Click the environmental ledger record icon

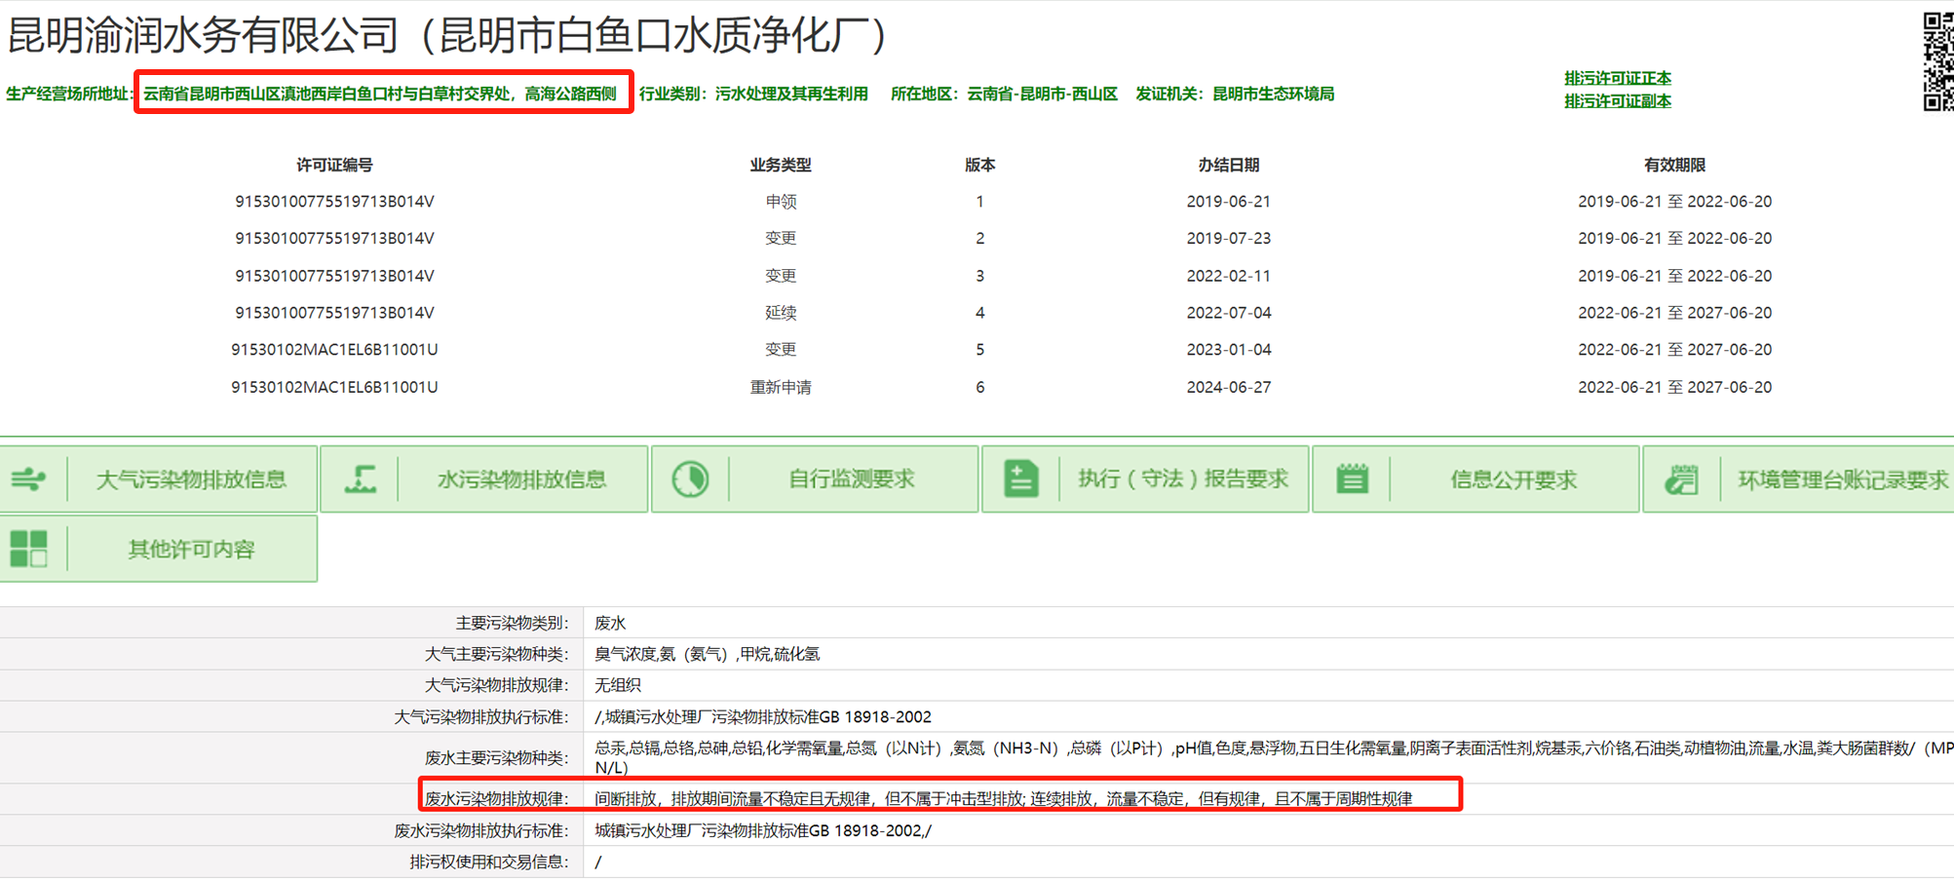coord(1682,479)
